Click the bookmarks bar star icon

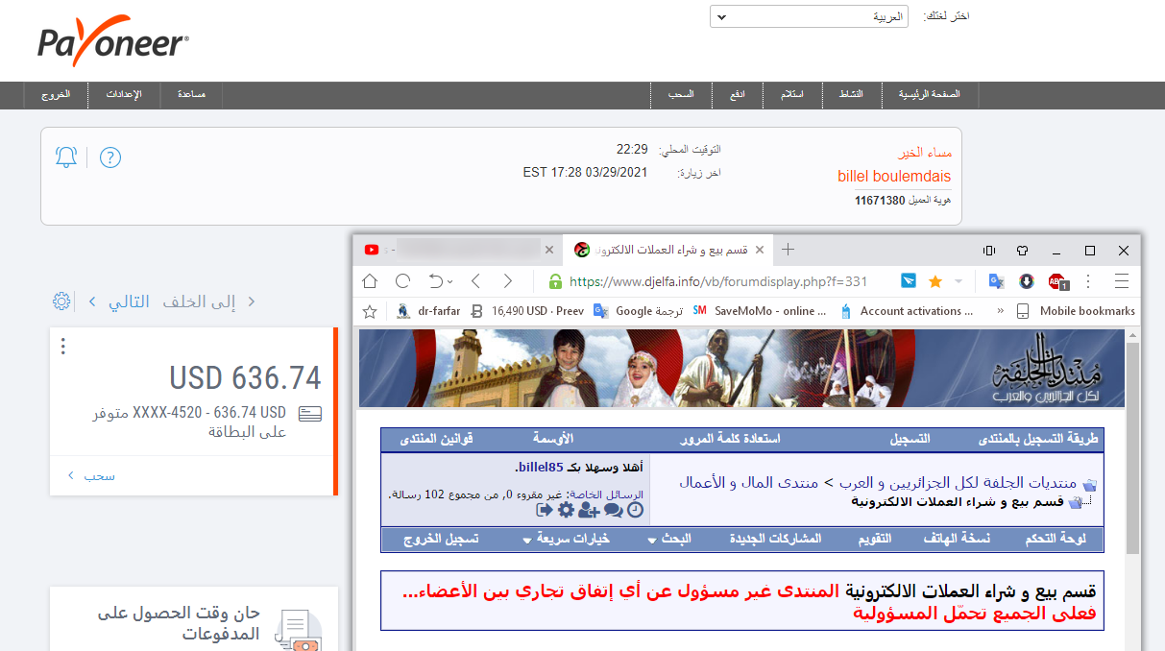coord(368,311)
